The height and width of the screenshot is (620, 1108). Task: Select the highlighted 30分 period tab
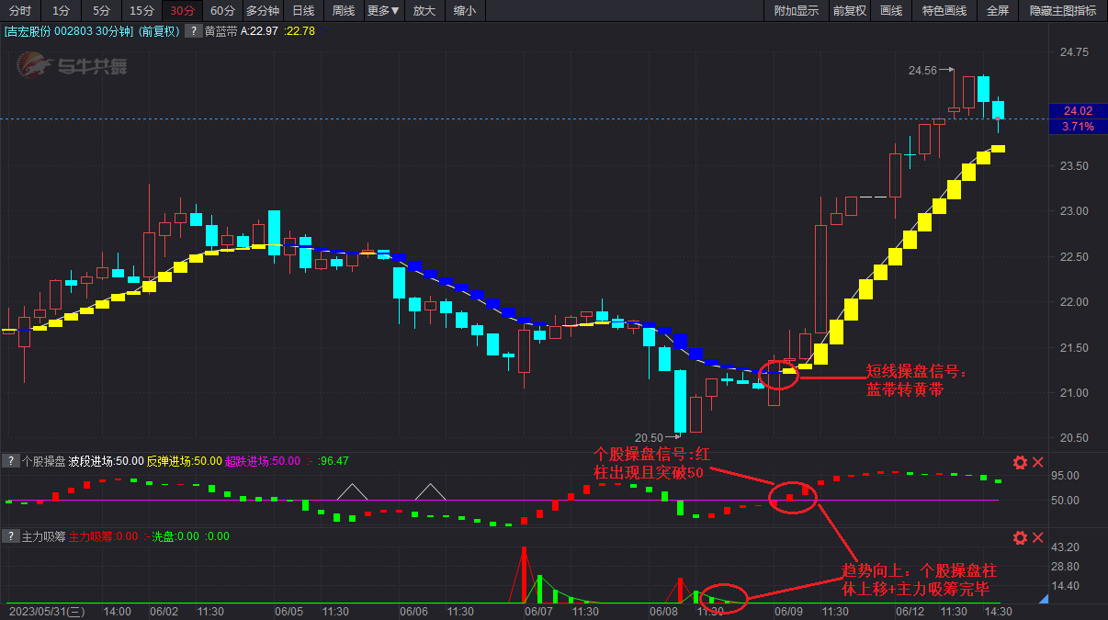point(182,11)
